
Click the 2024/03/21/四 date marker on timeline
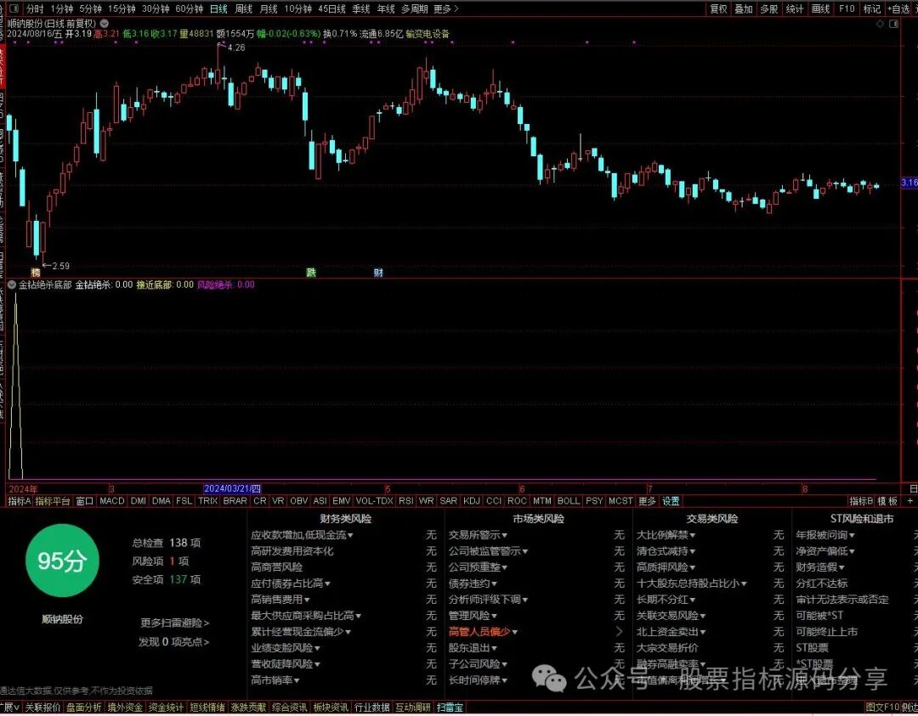click(232, 488)
